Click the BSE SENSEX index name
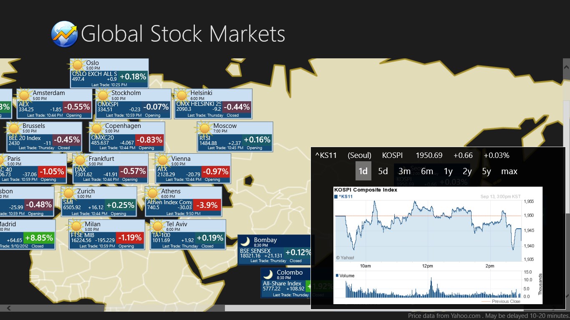 [255, 251]
